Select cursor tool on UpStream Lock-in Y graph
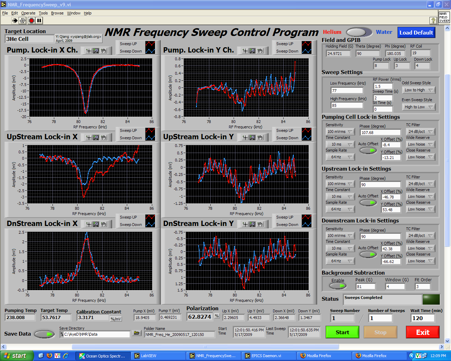Viewport: 451px width, 361px height. pyautogui.click(x=245, y=137)
